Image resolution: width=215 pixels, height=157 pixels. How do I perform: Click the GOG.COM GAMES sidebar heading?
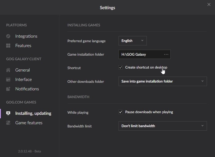point(21,102)
